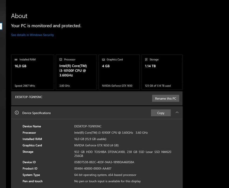Screen dimensions: 229x188
Task: Click the Graphics Card icon
Action: coord(104,60)
